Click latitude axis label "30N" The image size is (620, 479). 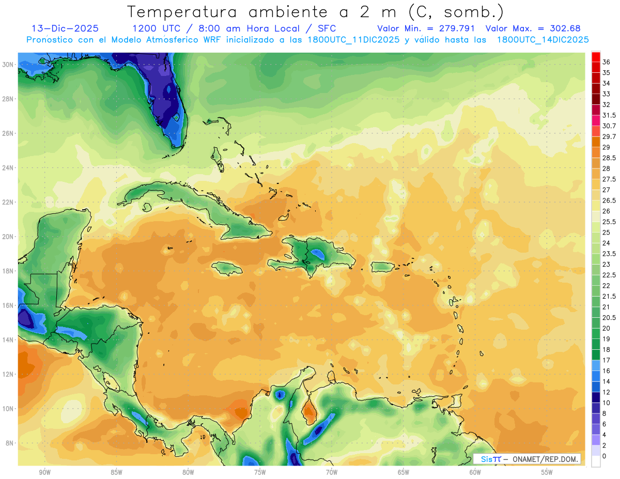[x=8, y=64]
